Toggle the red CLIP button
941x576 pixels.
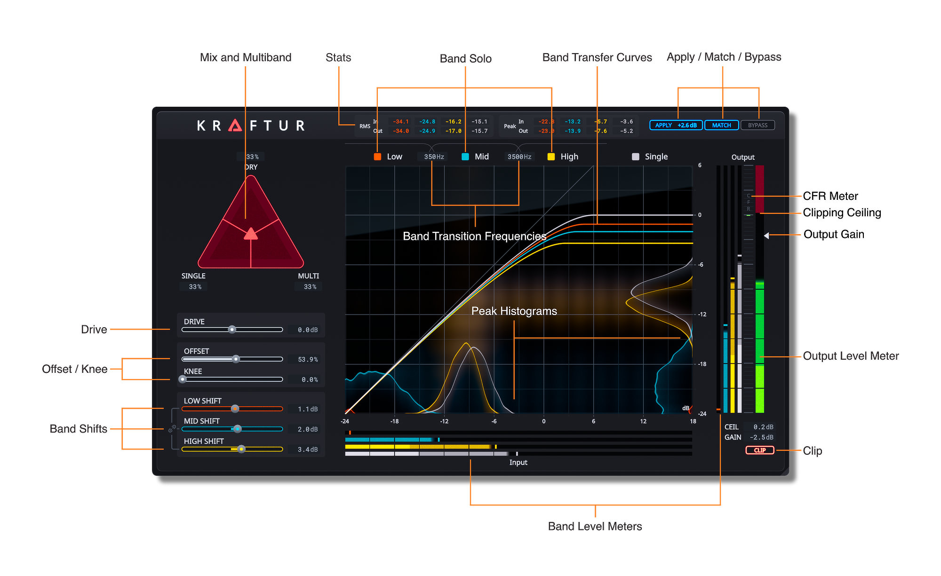(759, 450)
